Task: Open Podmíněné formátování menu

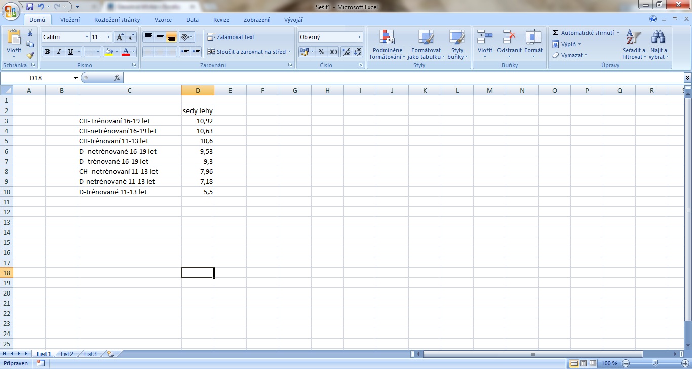Action: click(388, 45)
